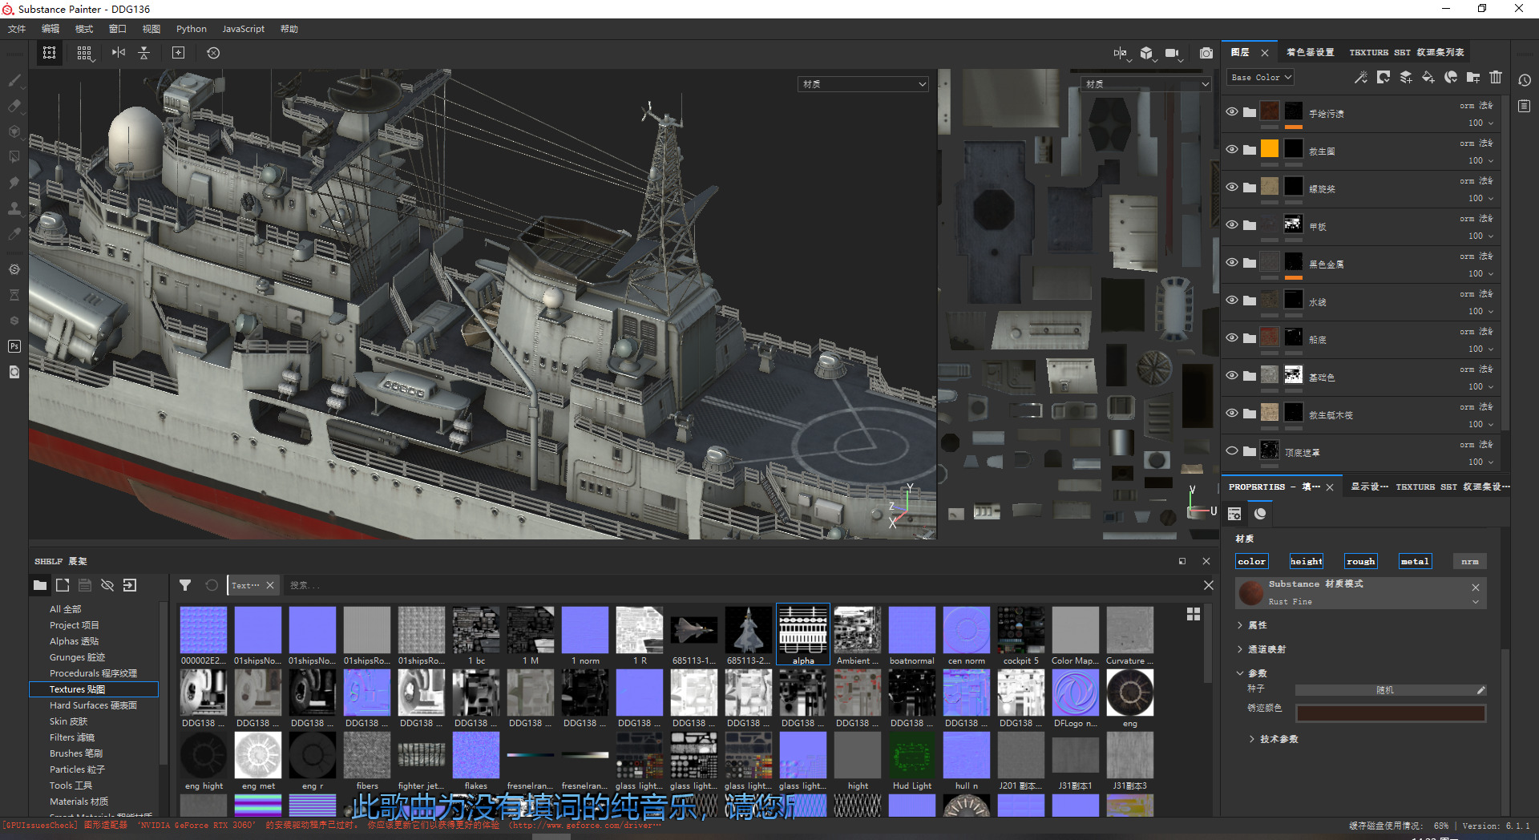Image resolution: width=1539 pixels, height=840 pixels.
Task: Add a new paint layer
Action: click(x=1406, y=78)
